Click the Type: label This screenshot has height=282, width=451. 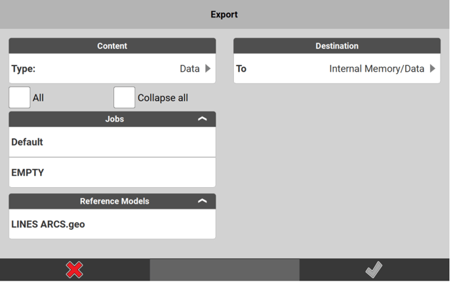[x=24, y=69]
